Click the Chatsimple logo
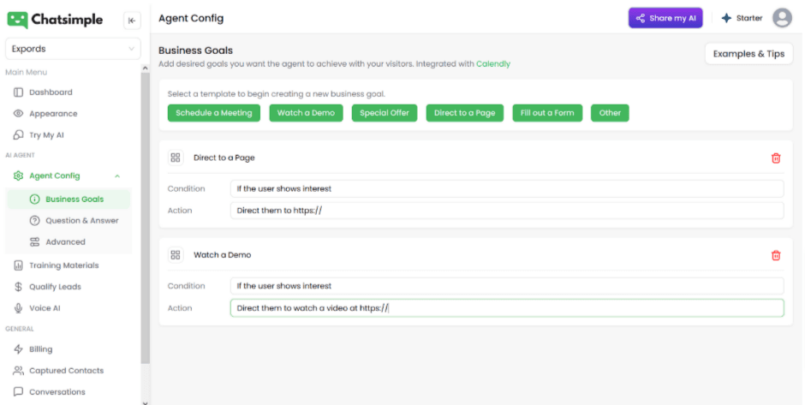Screen dimensions: 805x405 (x=55, y=19)
